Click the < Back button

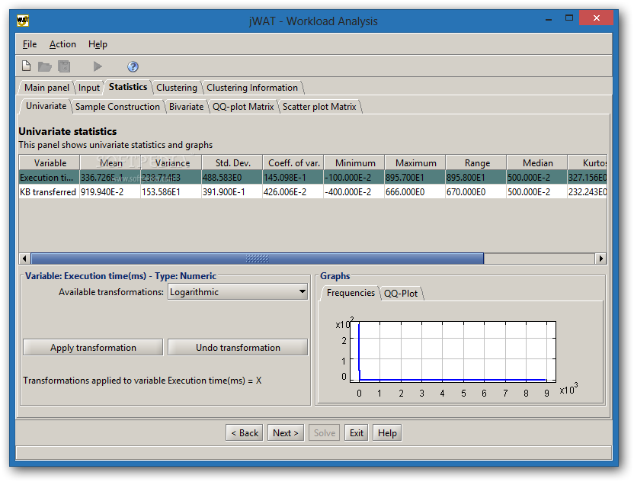[x=245, y=433]
